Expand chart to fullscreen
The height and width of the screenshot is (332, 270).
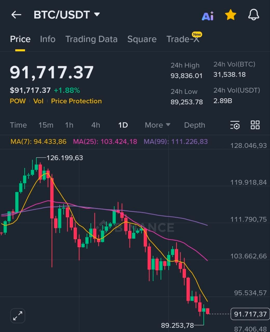(x=18, y=316)
